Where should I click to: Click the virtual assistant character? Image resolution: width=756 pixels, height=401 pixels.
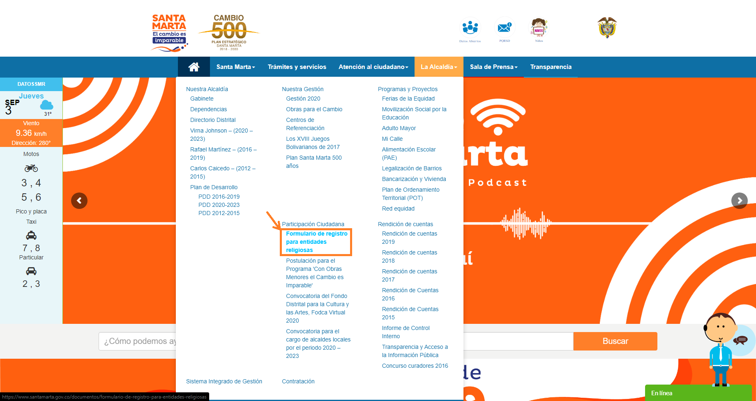coord(720,350)
